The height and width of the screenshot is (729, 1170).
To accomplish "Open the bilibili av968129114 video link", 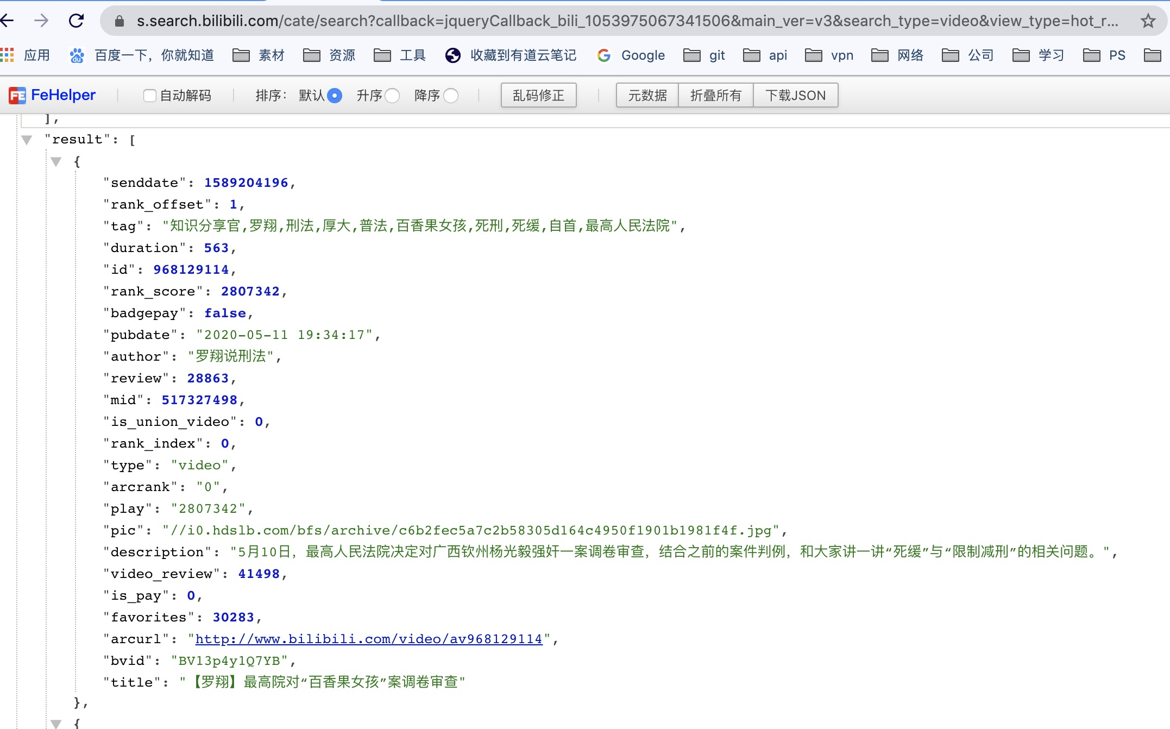I will tap(369, 639).
